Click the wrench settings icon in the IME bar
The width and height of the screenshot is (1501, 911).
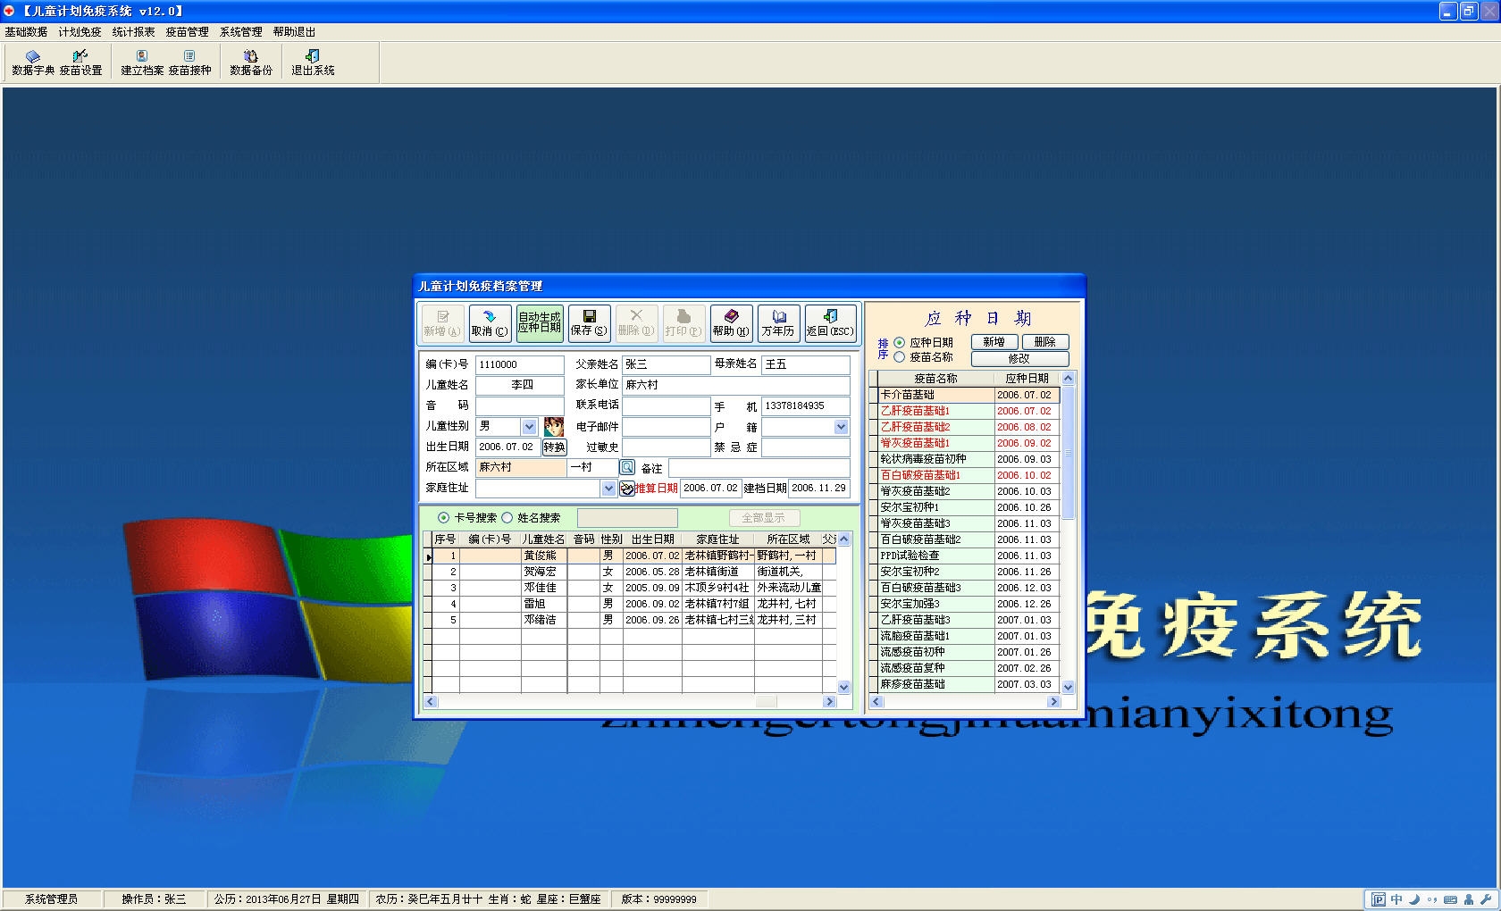(1487, 899)
